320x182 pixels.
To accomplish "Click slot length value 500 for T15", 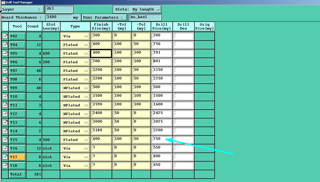I will click(x=46, y=140).
